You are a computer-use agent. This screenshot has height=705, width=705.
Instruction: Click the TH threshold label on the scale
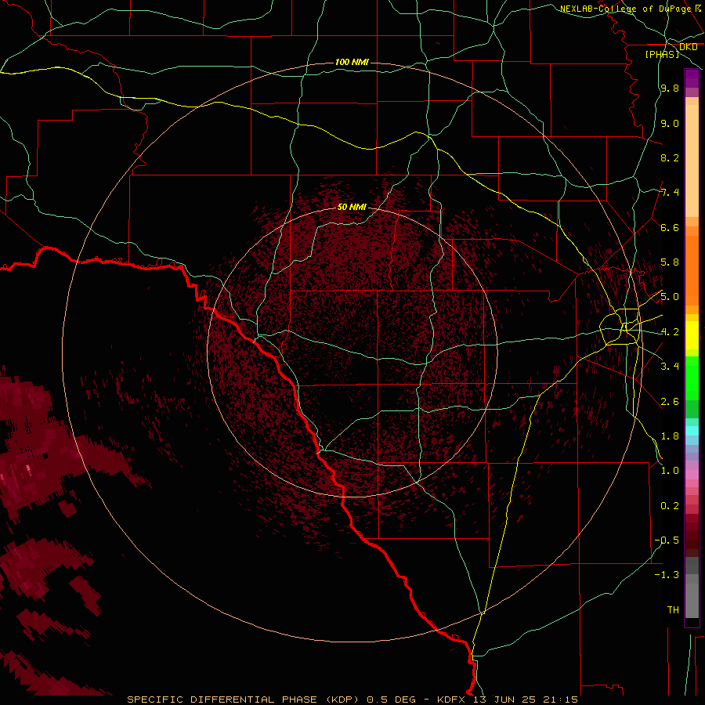[x=673, y=610]
